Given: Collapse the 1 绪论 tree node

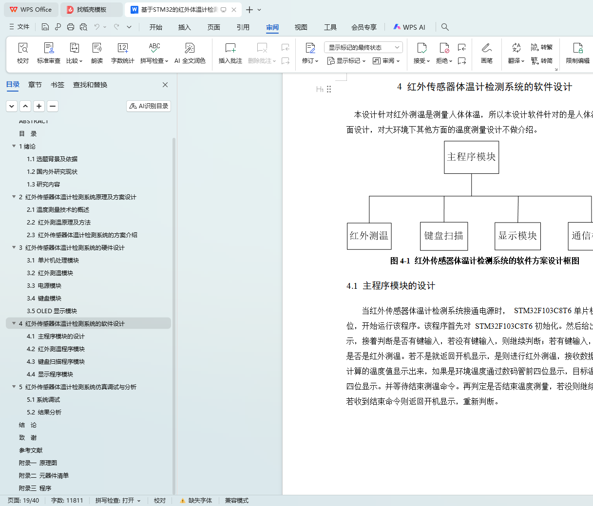Looking at the screenshot, I should coord(14,146).
